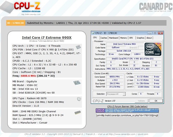Open the Mainboard tab
173x137 pixels.
click(113, 38)
